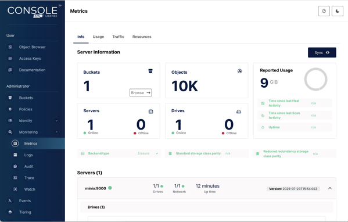Click the Sync button
The height and width of the screenshot is (222, 348).
[322, 53]
